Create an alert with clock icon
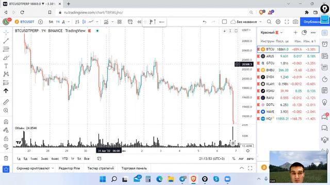330x185 pixels. click(x=130, y=22)
